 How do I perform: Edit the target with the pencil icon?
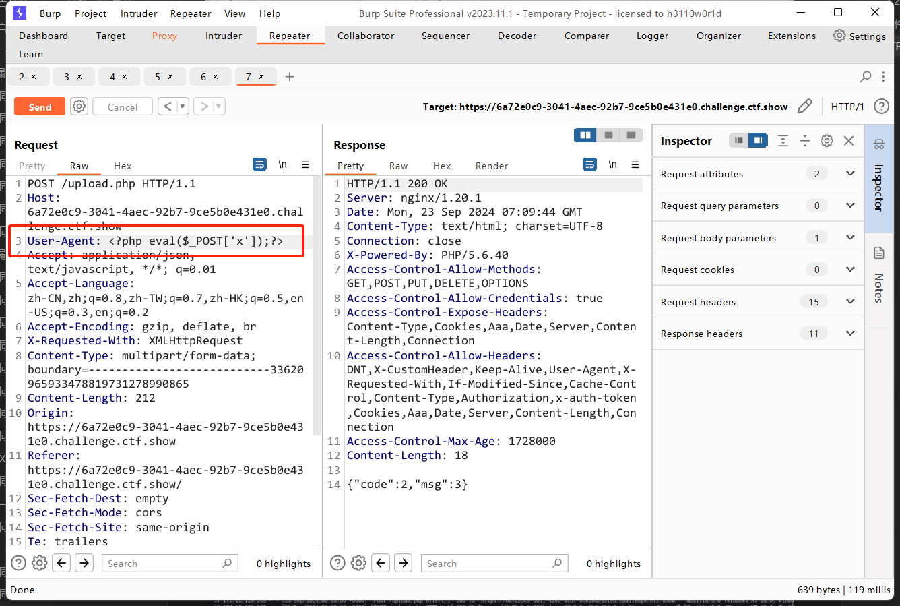(804, 106)
